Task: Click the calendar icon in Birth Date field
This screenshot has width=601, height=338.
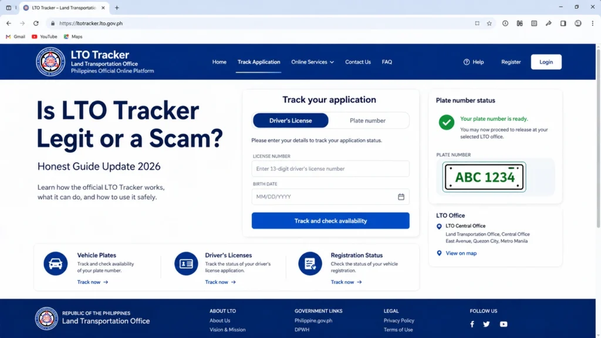Action: [401, 197]
